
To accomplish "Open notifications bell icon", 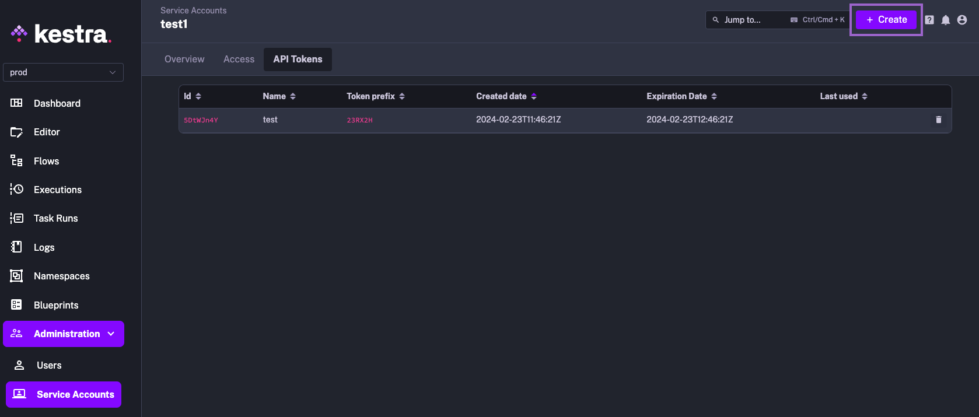I will click(946, 20).
